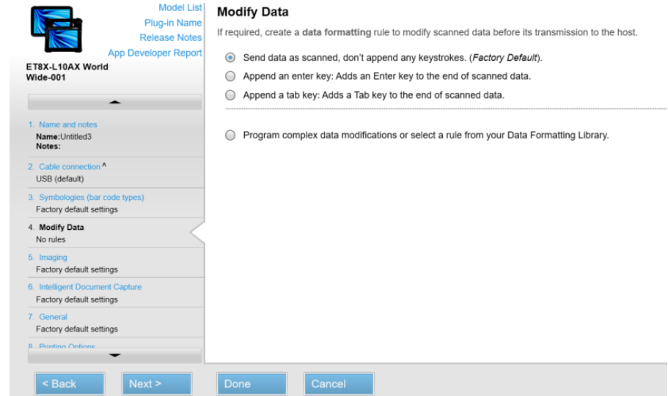668x396 pixels.
Task: Choose 'Append an enter key' option
Action: (x=231, y=76)
